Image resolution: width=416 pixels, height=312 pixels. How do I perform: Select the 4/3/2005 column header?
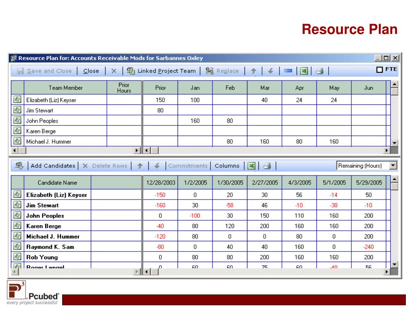click(x=299, y=182)
